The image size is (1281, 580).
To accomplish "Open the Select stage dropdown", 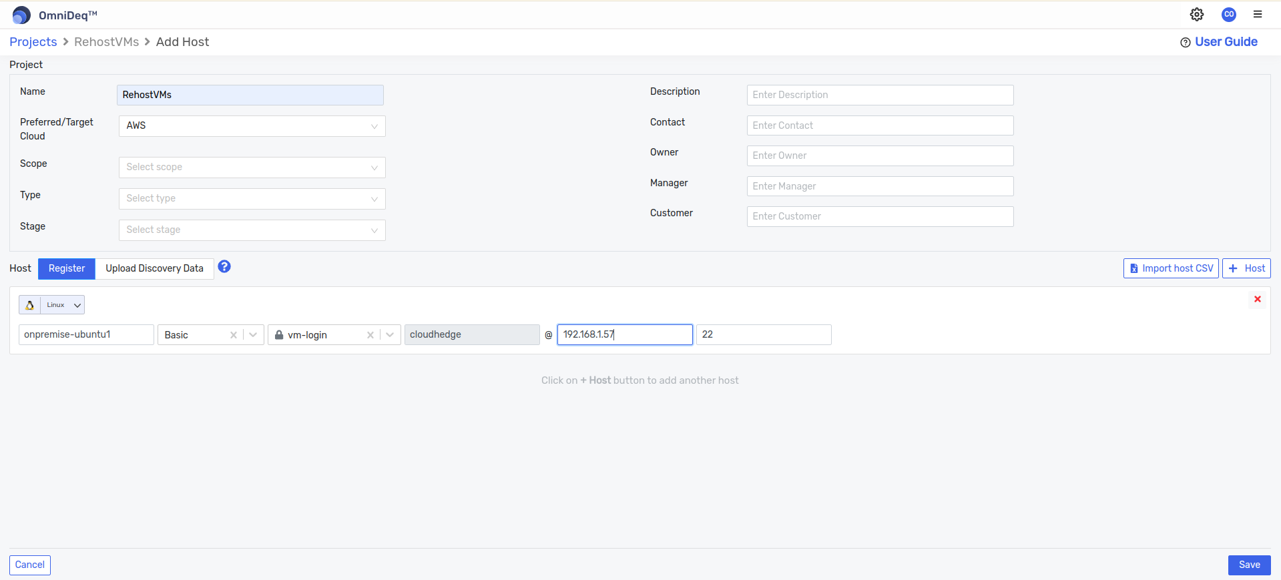I will [252, 230].
